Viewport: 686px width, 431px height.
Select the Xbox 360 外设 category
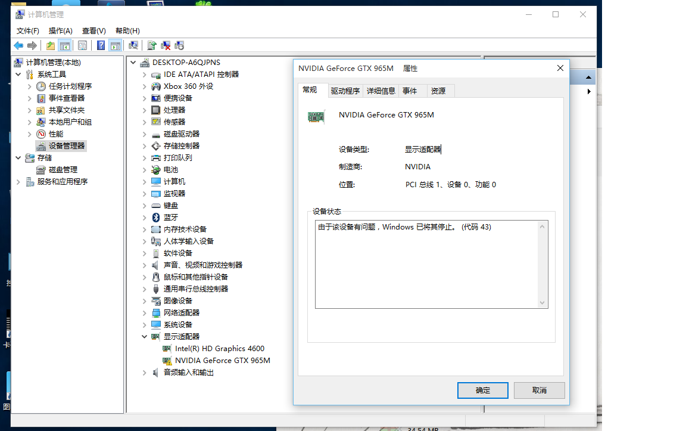tap(188, 86)
